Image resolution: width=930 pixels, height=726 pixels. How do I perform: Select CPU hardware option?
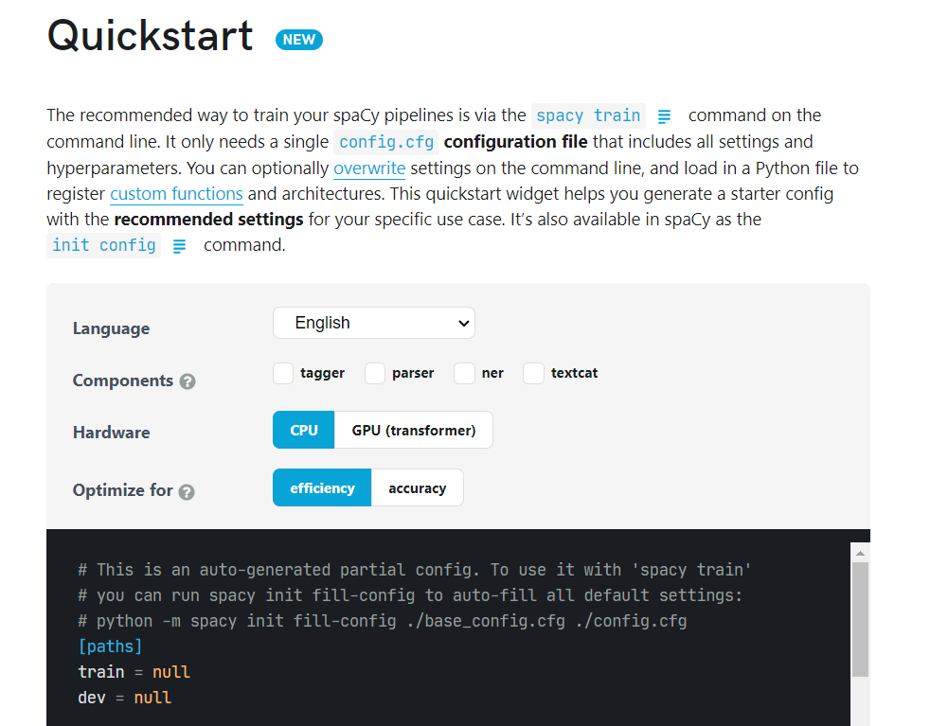point(304,431)
